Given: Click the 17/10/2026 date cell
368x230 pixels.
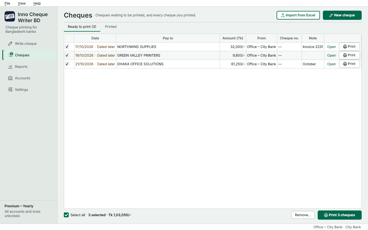Looking at the screenshot, I should tap(95, 47).
